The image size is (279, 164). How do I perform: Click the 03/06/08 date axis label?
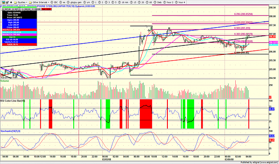point(229,160)
